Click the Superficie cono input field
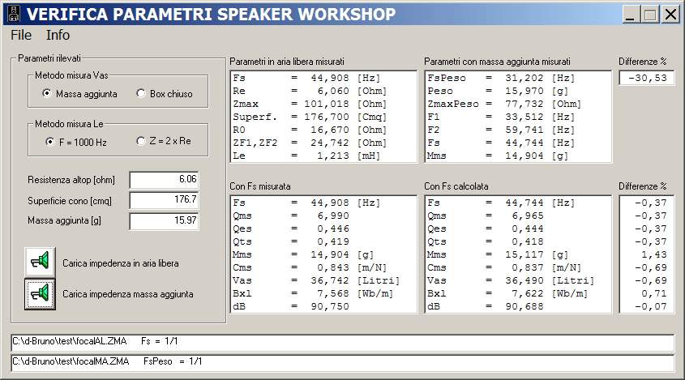This screenshot has height=380, width=685. coord(164,200)
